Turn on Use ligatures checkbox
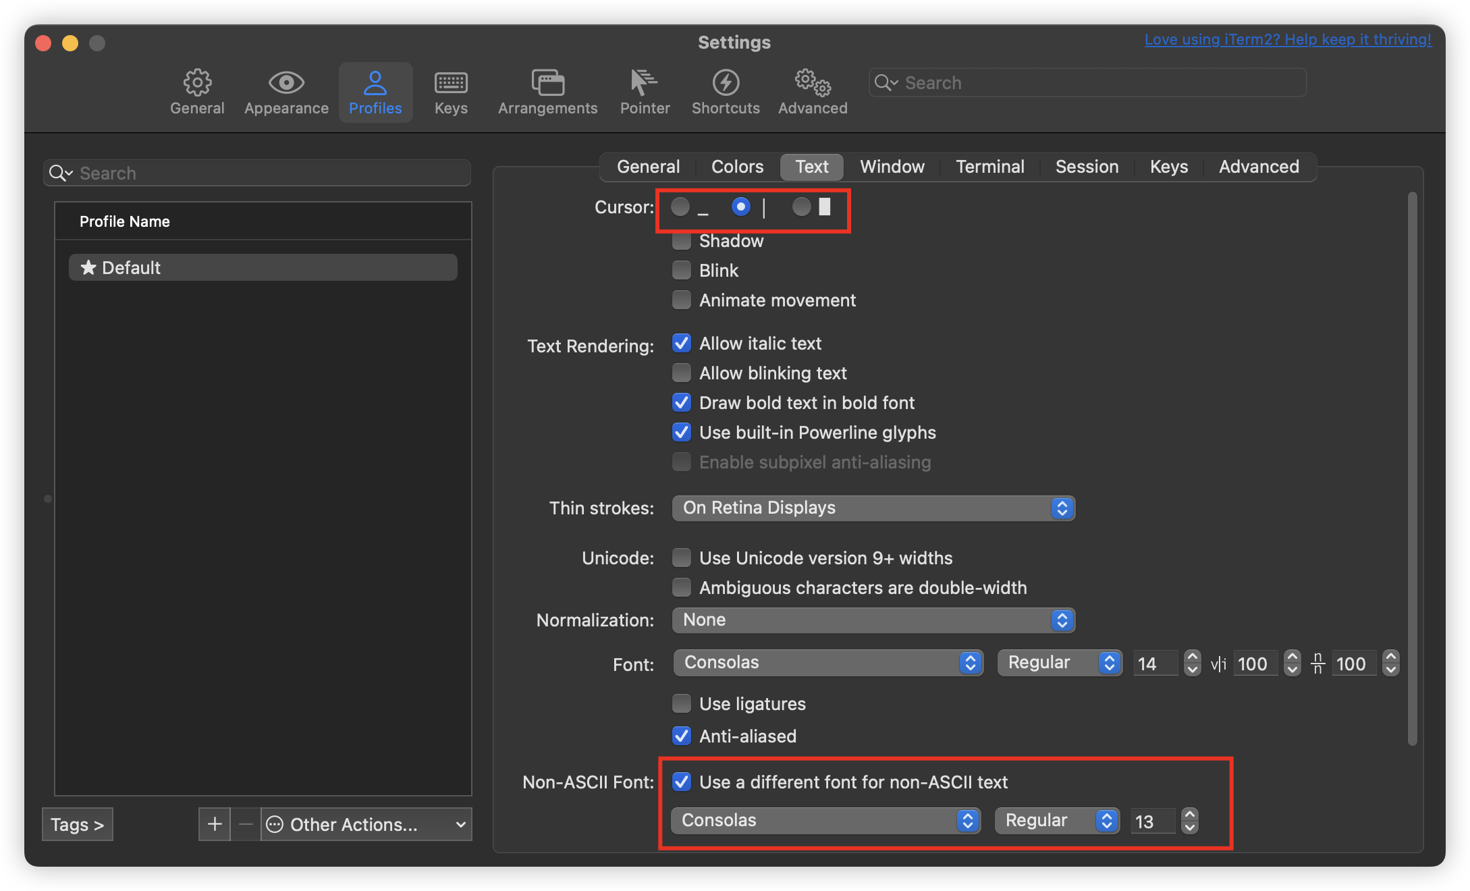 tap(682, 704)
